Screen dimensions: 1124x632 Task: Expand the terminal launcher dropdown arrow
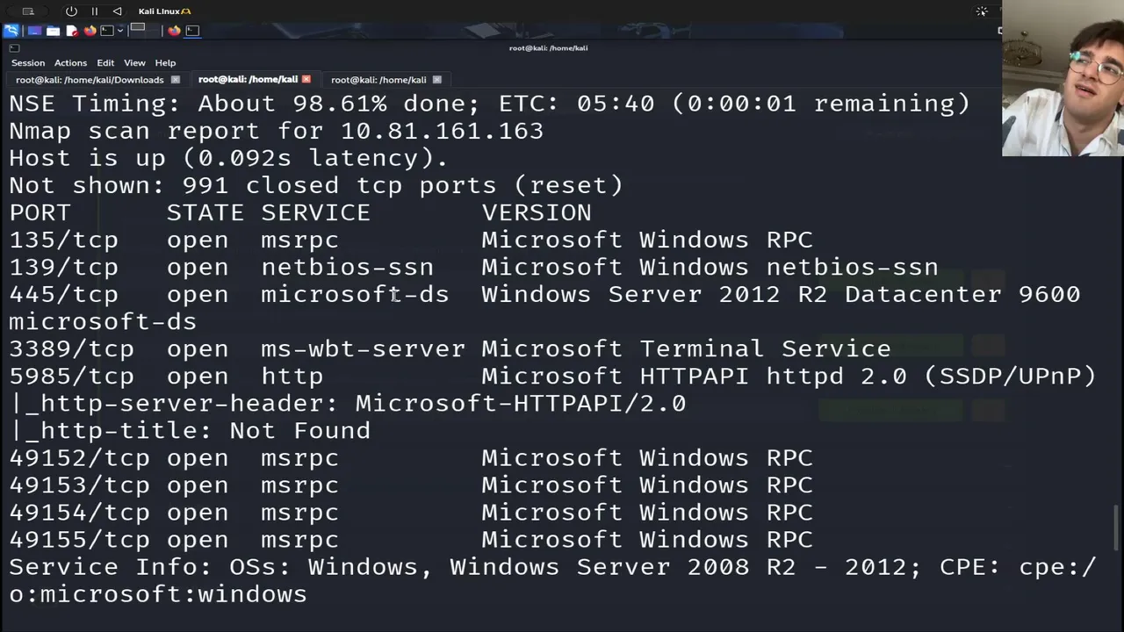tap(120, 31)
